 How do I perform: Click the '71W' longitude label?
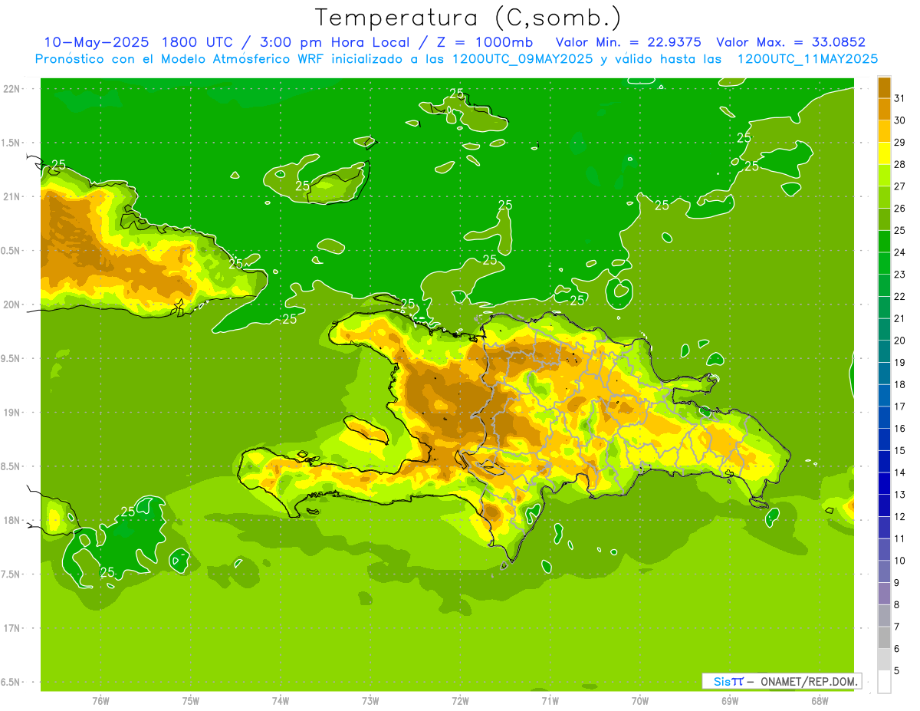click(550, 701)
